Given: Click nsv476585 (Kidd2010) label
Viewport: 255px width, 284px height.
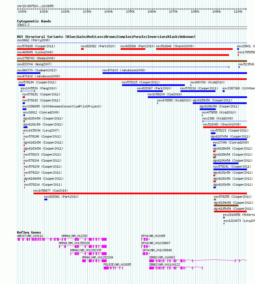Looking at the screenshot, I should coord(174,100).
